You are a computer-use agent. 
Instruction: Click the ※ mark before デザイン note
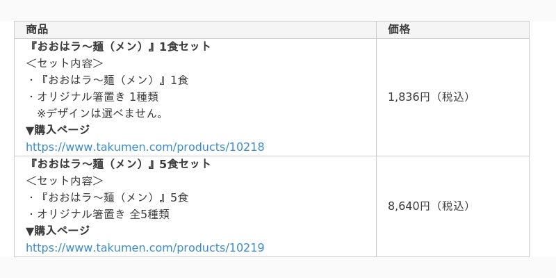click(41, 113)
